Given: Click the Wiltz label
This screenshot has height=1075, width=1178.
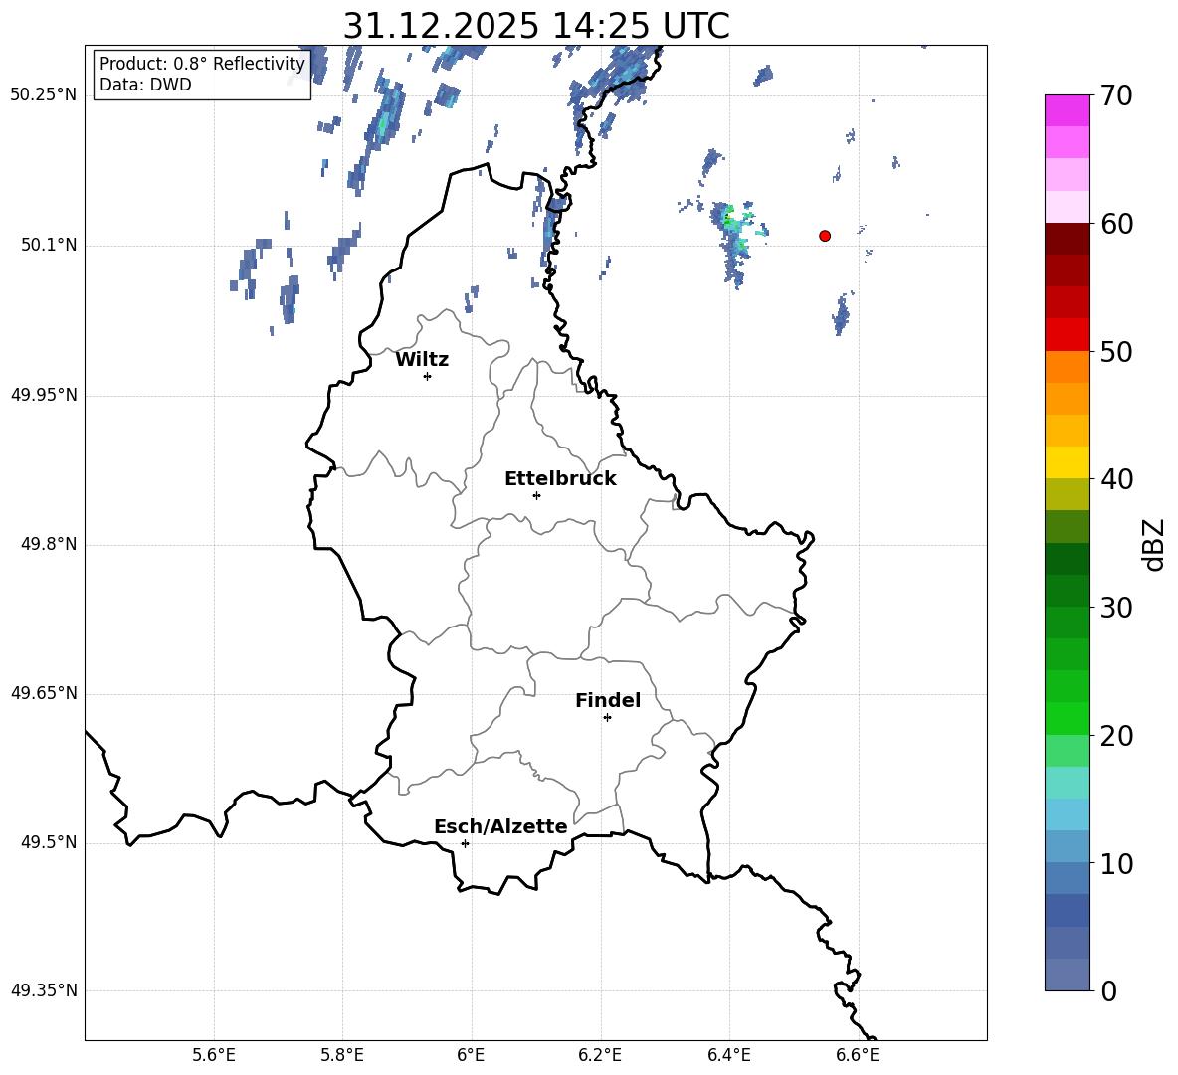Looking at the screenshot, I should click(x=422, y=360).
